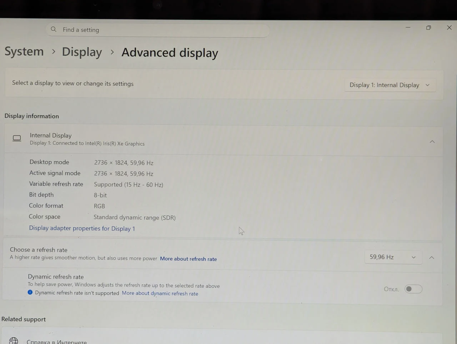This screenshot has height=344, width=457.
Task: Open the 59,96 Hz refresh rate dropdown
Action: pos(393,257)
